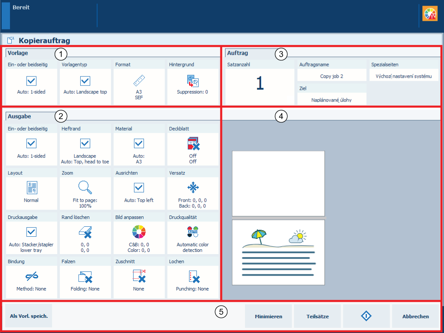Click the C&B: 0, 0 value text
This screenshot has width=444, height=333.
tap(139, 245)
